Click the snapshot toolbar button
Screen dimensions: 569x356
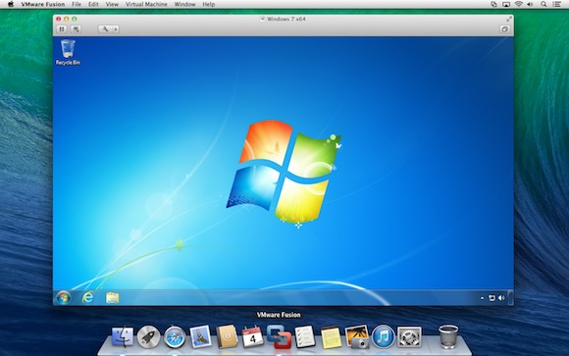pos(77,29)
